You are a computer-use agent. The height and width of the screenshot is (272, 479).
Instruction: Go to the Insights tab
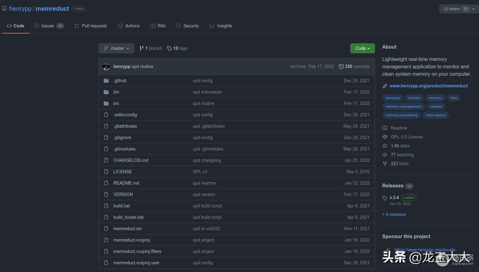[221, 26]
